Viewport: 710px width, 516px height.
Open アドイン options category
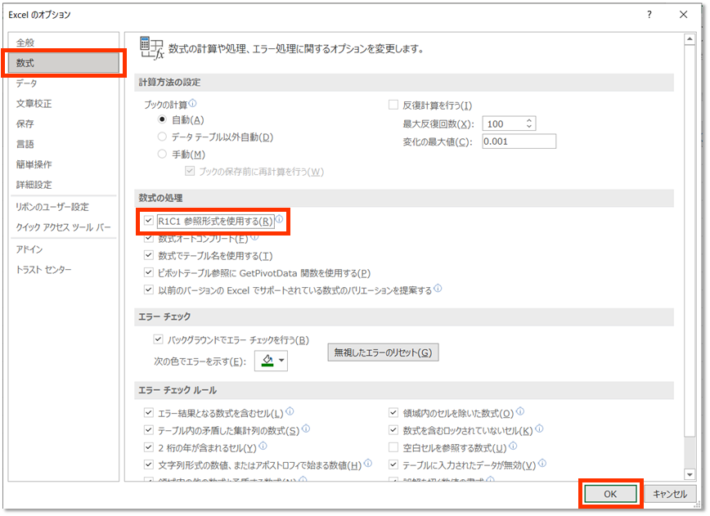[x=64, y=249]
